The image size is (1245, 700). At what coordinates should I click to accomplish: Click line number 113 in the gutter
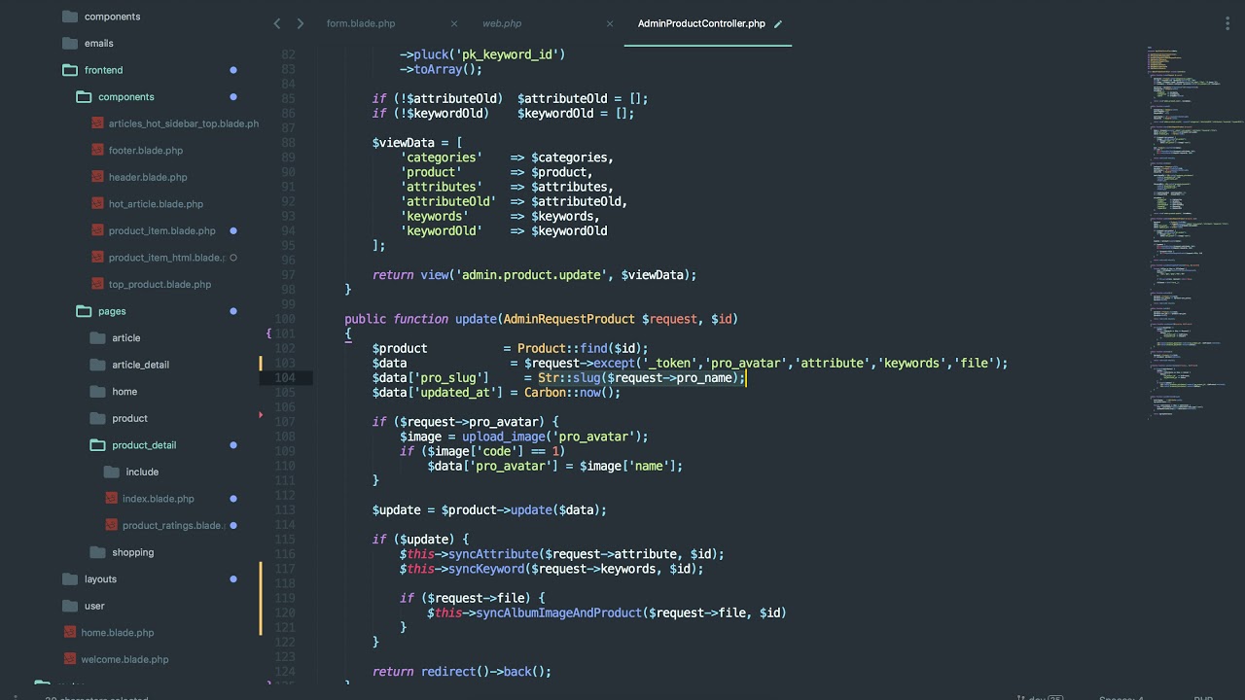[x=285, y=509]
